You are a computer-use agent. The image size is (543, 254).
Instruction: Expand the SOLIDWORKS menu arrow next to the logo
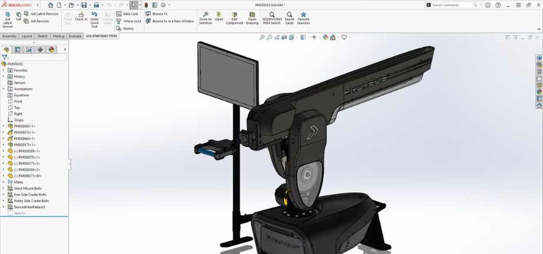tap(38, 5)
